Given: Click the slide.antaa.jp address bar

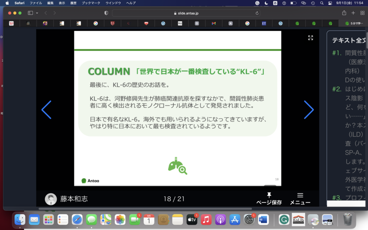Looking at the screenshot, I should (186, 13).
